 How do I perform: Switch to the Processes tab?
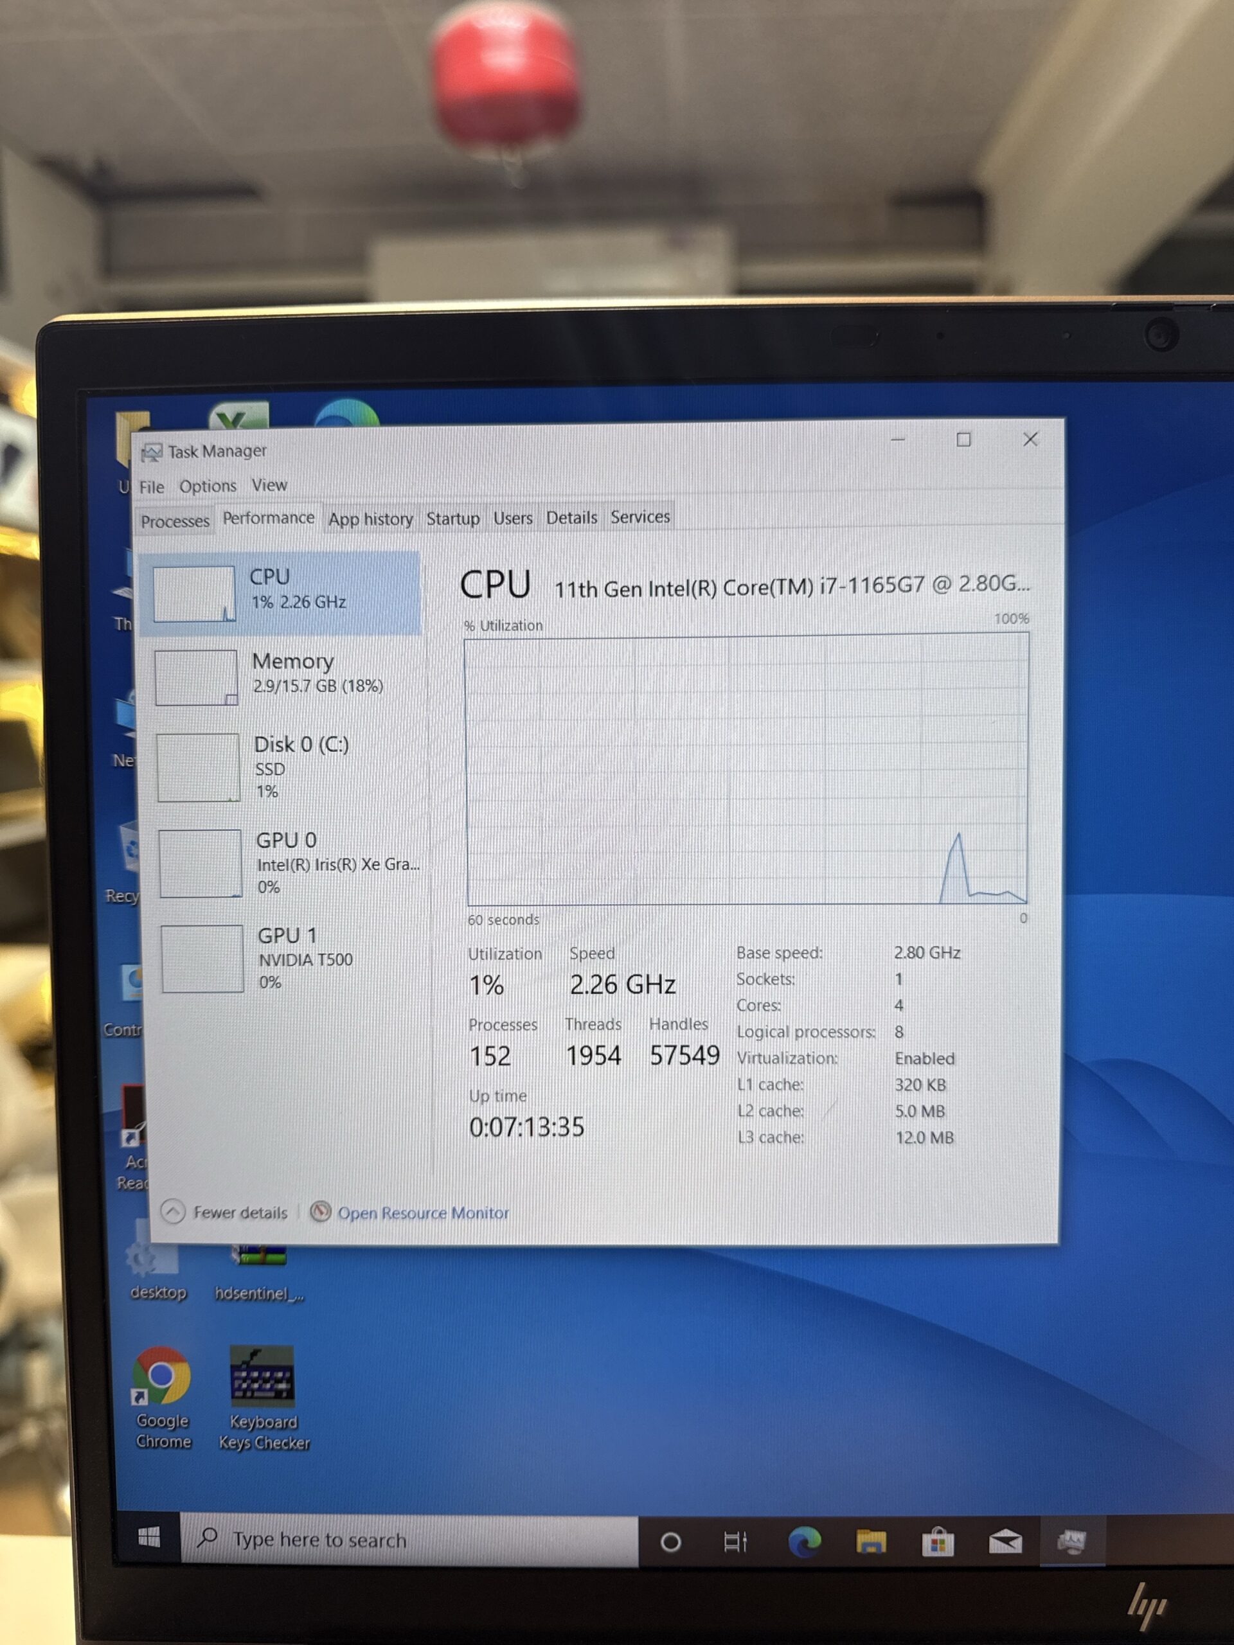tap(175, 520)
